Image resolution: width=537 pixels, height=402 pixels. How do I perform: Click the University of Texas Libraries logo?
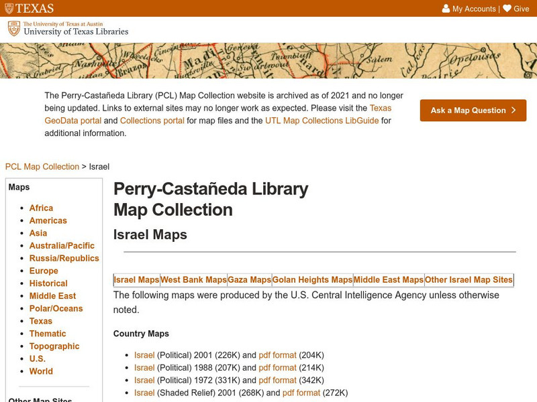tap(68, 28)
